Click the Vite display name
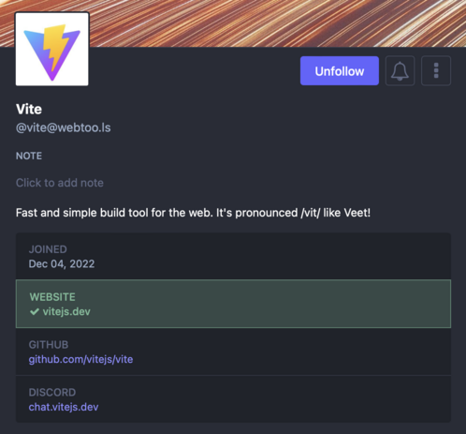The width and height of the screenshot is (466, 434). [x=29, y=109]
